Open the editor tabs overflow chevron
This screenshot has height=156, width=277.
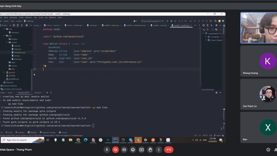[x=195, y=25]
